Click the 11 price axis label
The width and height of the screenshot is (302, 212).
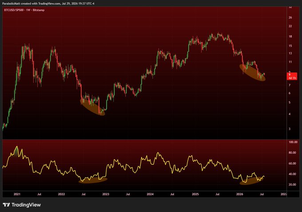click(290, 62)
